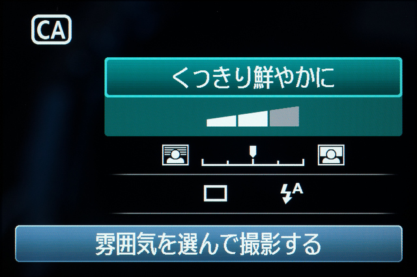Set effect level to the gray strongest bar

(284, 116)
